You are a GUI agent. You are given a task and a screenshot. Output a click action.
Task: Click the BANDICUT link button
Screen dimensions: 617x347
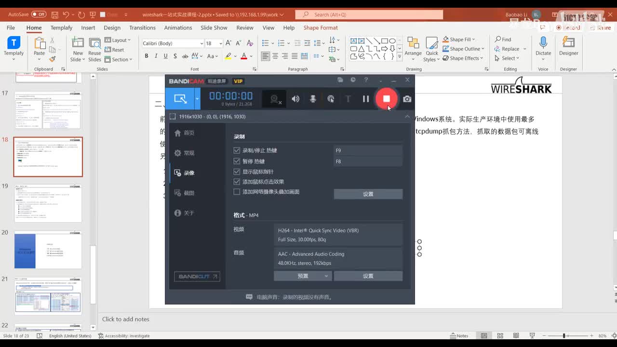point(197,276)
